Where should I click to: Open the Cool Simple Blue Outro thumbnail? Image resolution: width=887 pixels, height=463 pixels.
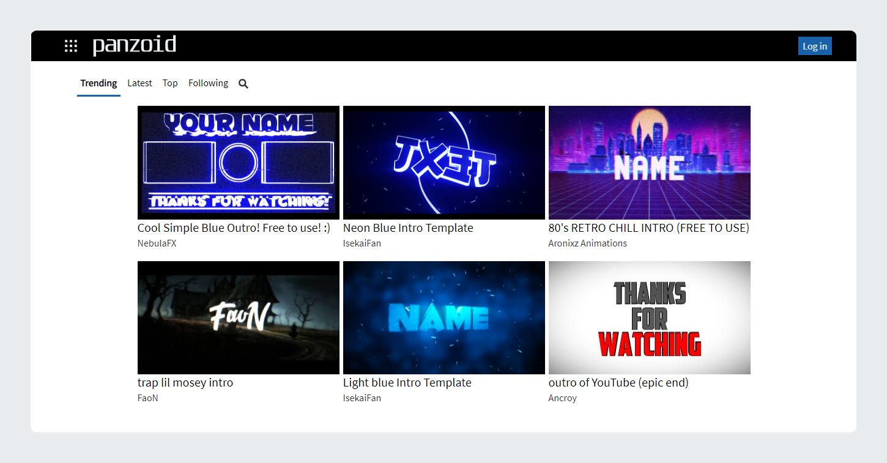[239, 163]
